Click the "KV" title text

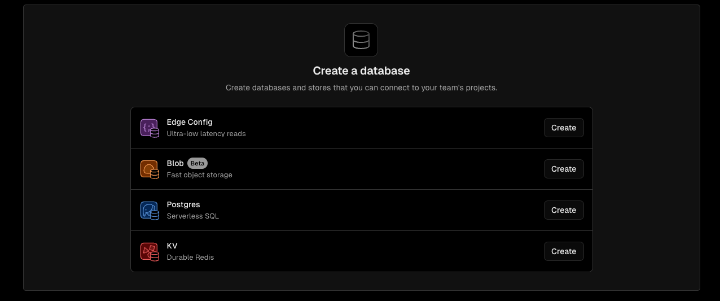pos(172,246)
